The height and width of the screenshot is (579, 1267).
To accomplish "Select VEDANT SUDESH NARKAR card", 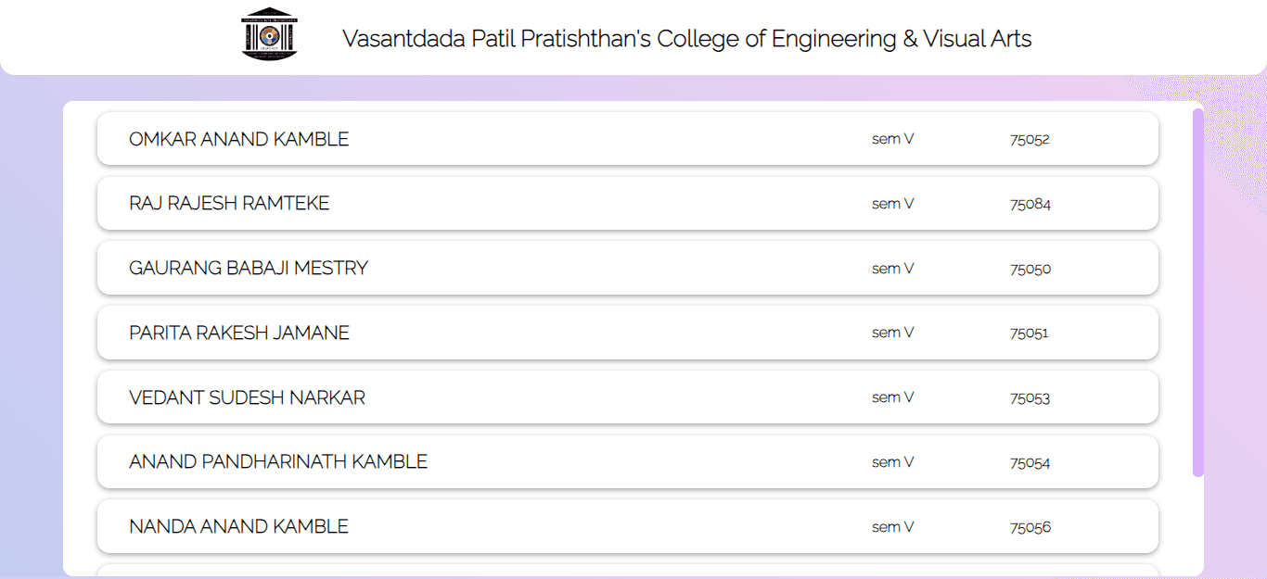I will coord(247,398).
